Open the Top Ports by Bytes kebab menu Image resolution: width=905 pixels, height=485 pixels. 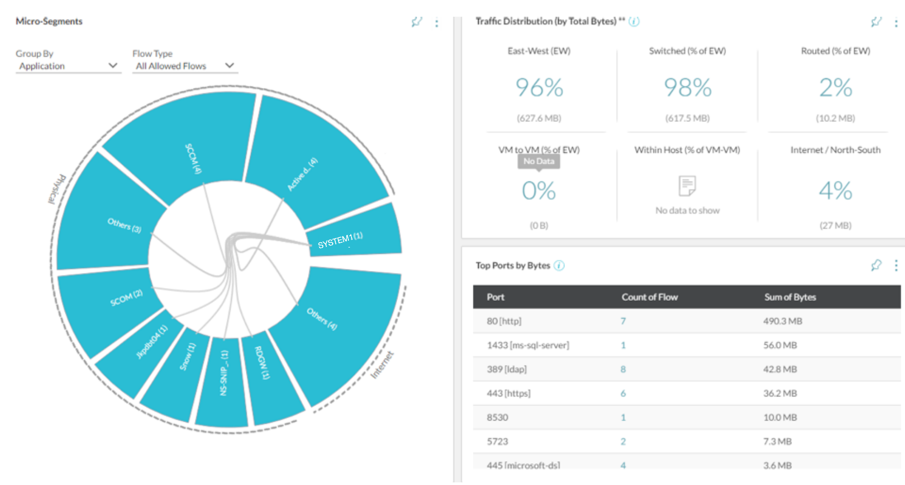point(896,266)
